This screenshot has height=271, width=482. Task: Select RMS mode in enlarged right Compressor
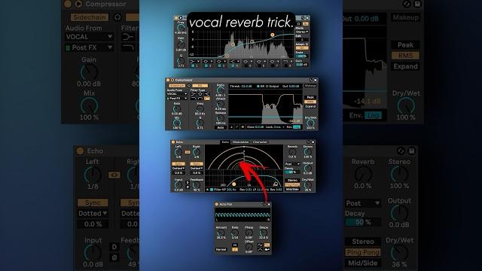[405, 56]
